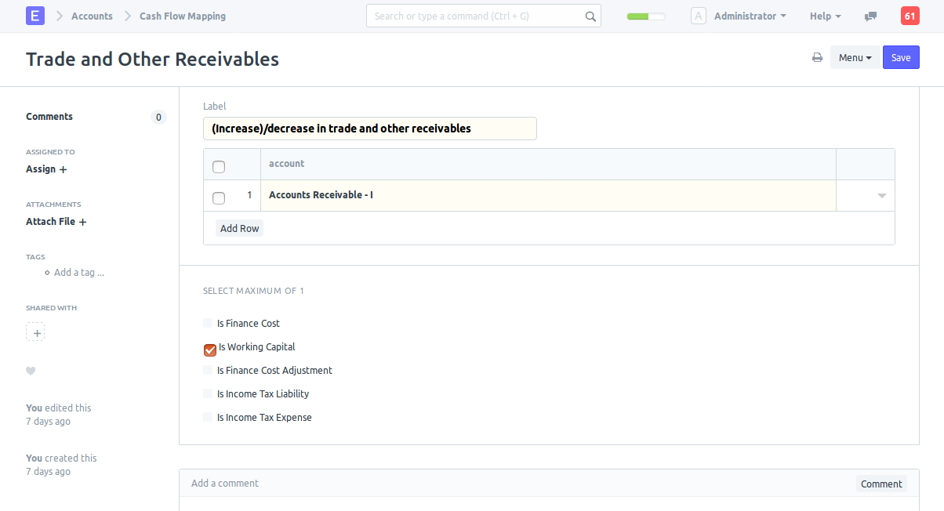
Task: Click the plus box under Shared With
Action: (35, 332)
